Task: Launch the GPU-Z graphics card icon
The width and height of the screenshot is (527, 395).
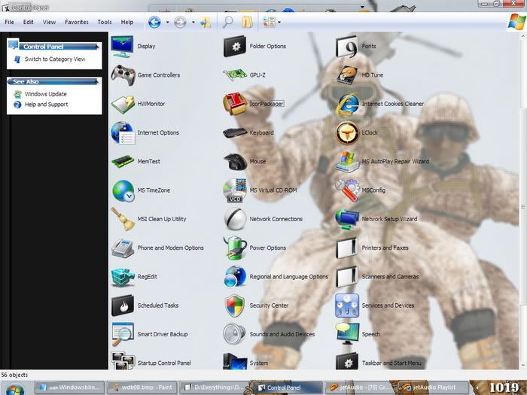Action: [235, 75]
